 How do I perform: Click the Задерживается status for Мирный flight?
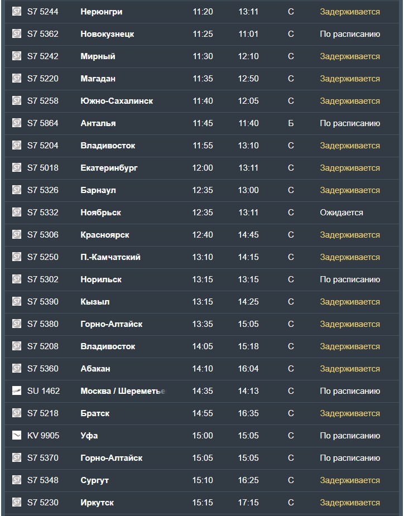click(350, 56)
